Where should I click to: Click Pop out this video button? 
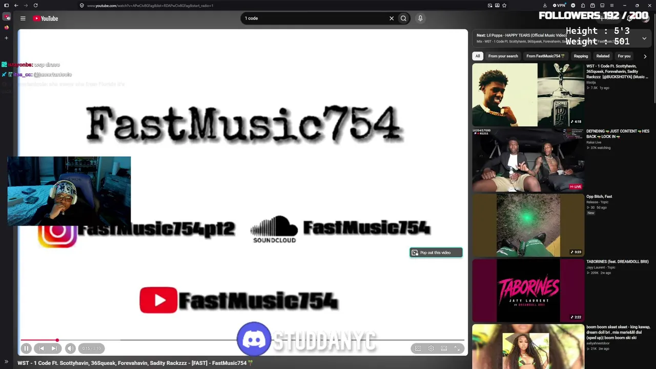436,253
